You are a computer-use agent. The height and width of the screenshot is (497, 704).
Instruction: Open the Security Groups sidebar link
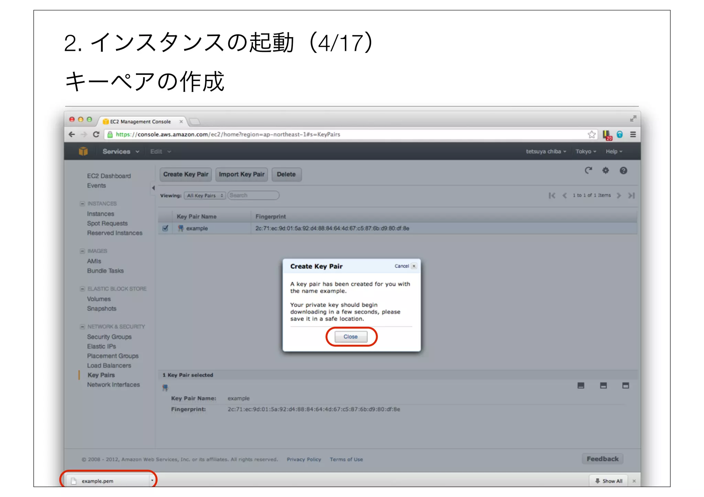tap(109, 337)
